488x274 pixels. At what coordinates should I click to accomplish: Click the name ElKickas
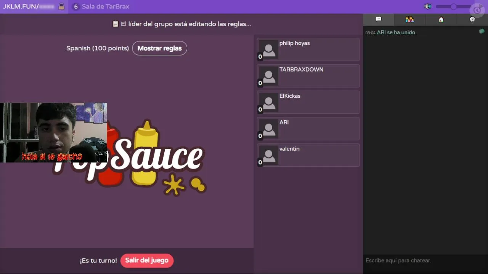click(x=290, y=96)
